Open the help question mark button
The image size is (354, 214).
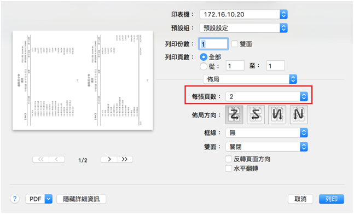pyautogui.click(x=15, y=199)
